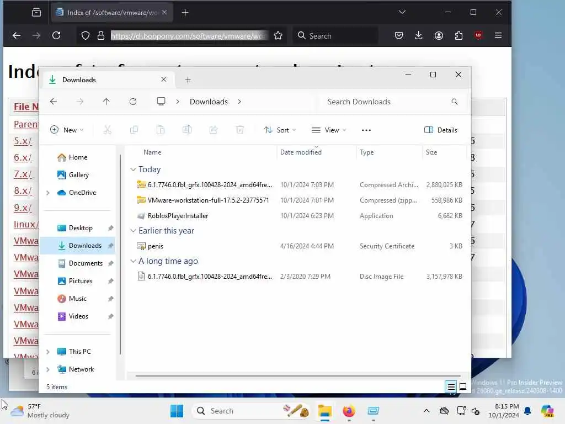Expand Network tree node
The width and height of the screenshot is (565, 424).
click(x=48, y=369)
